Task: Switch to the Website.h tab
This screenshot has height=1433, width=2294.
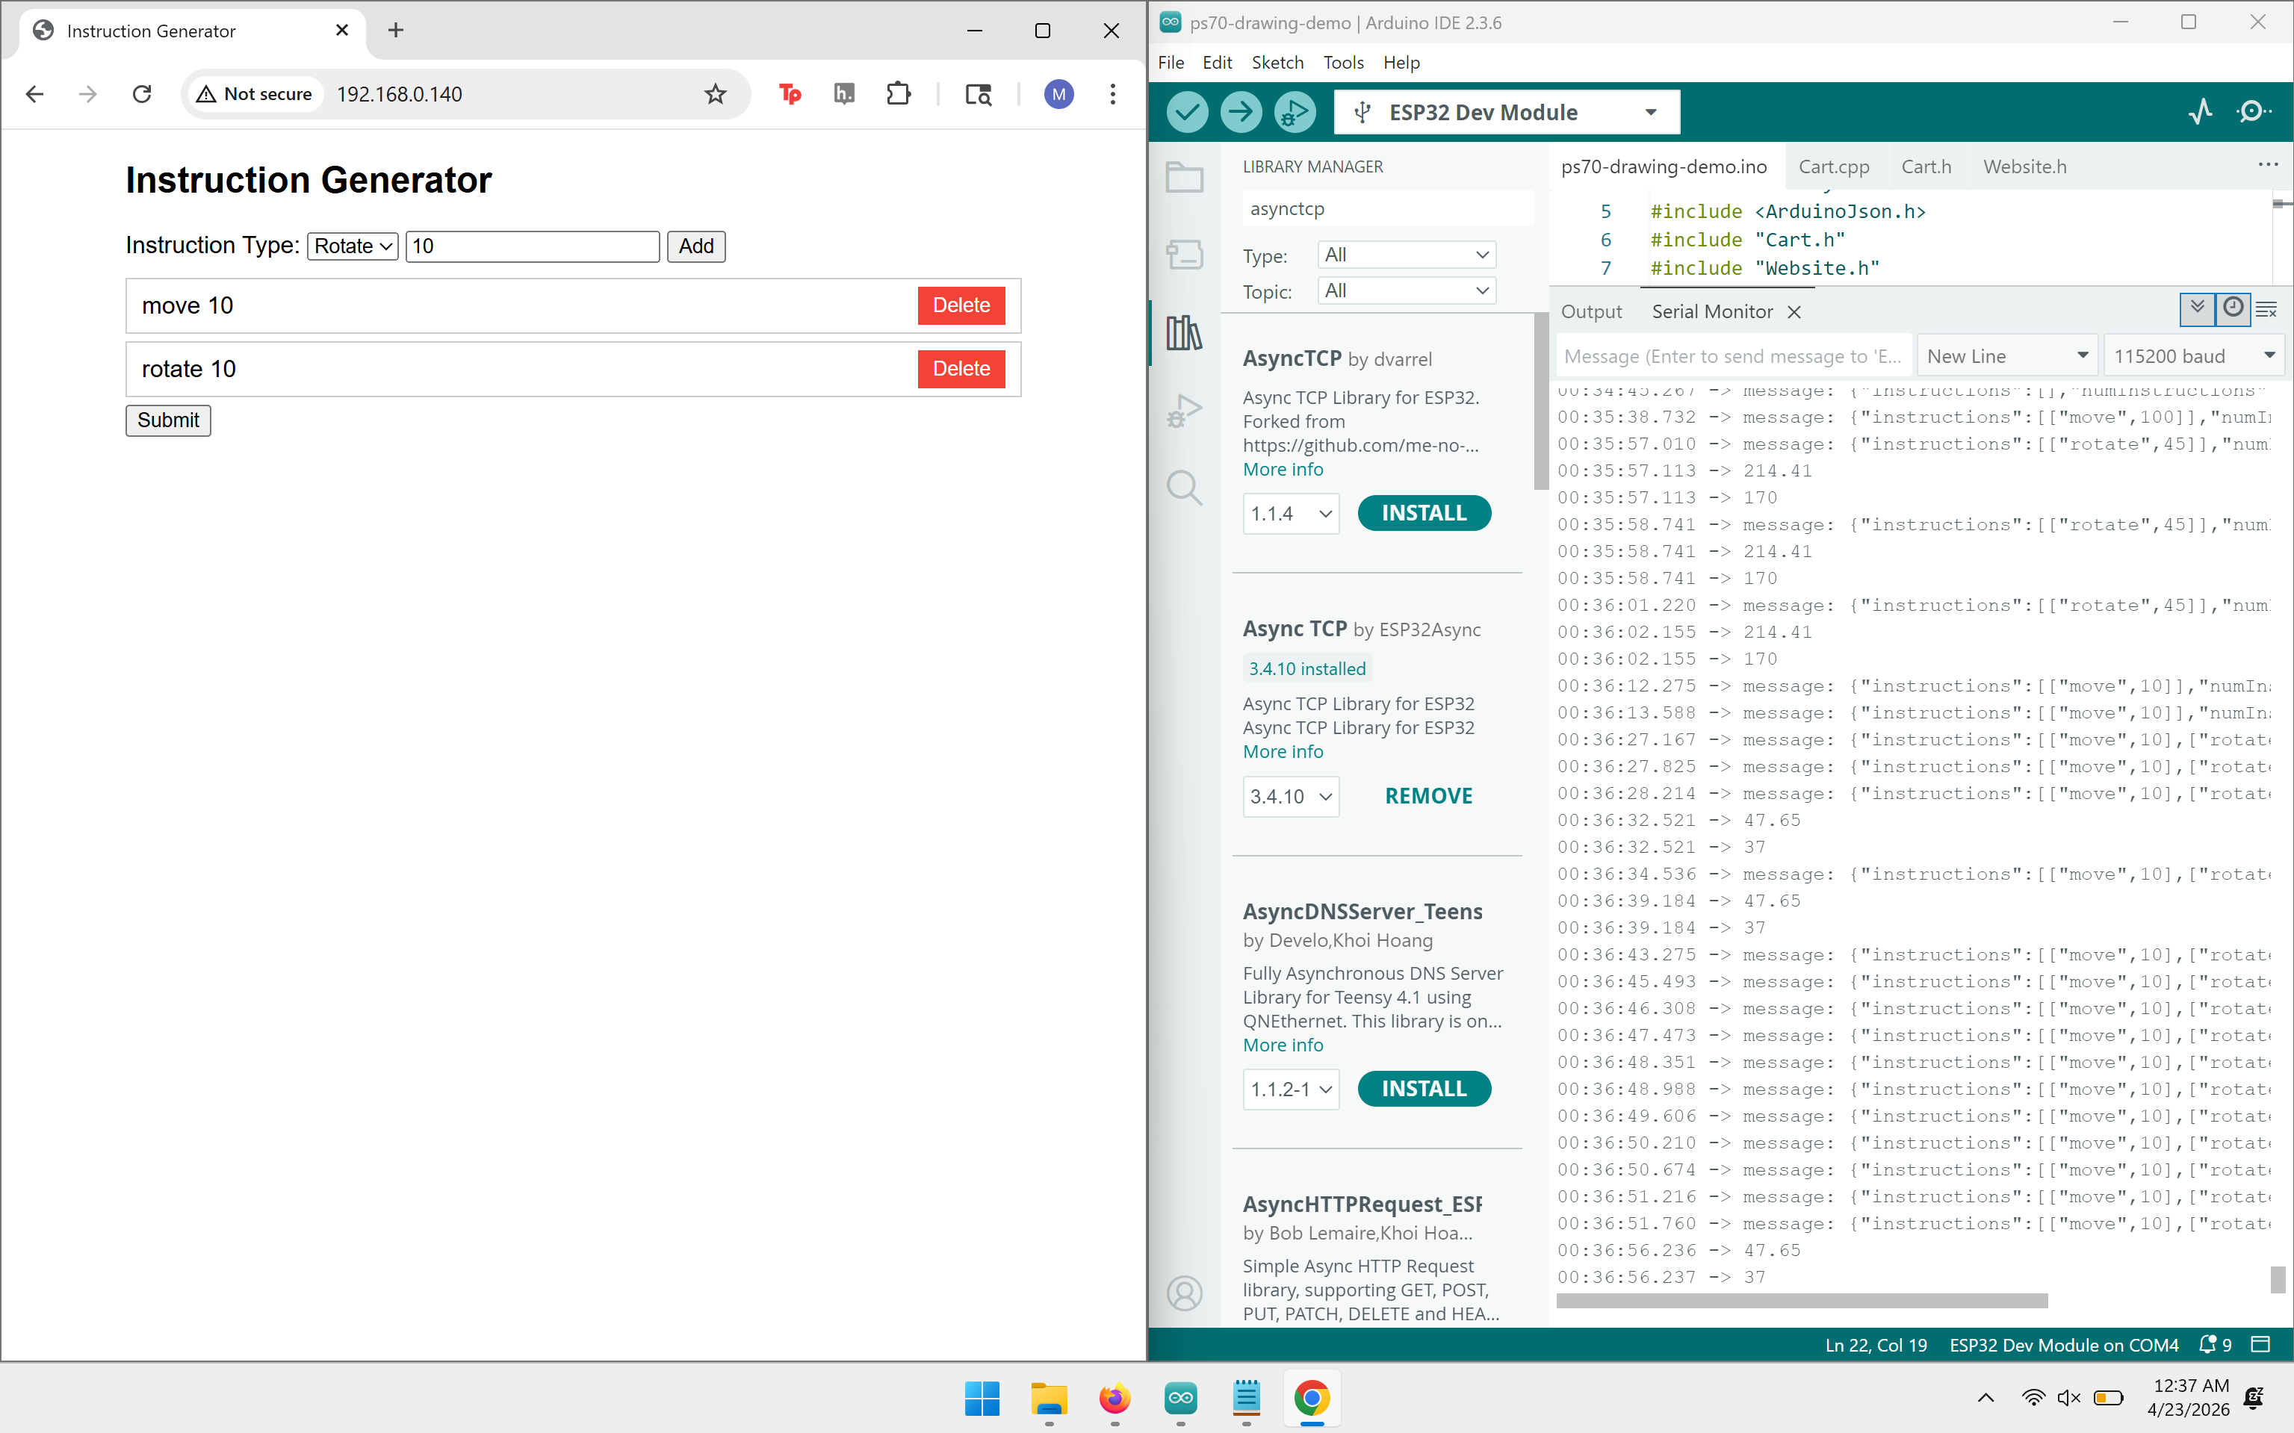Action: coord(2025,167)
